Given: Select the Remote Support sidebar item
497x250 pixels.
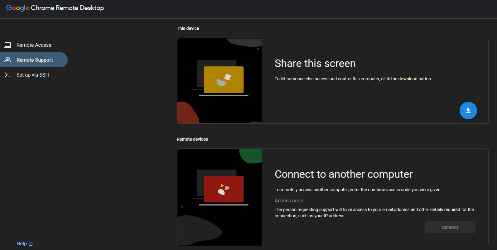Looking at the screenshot, I should (x=34, y=60).
